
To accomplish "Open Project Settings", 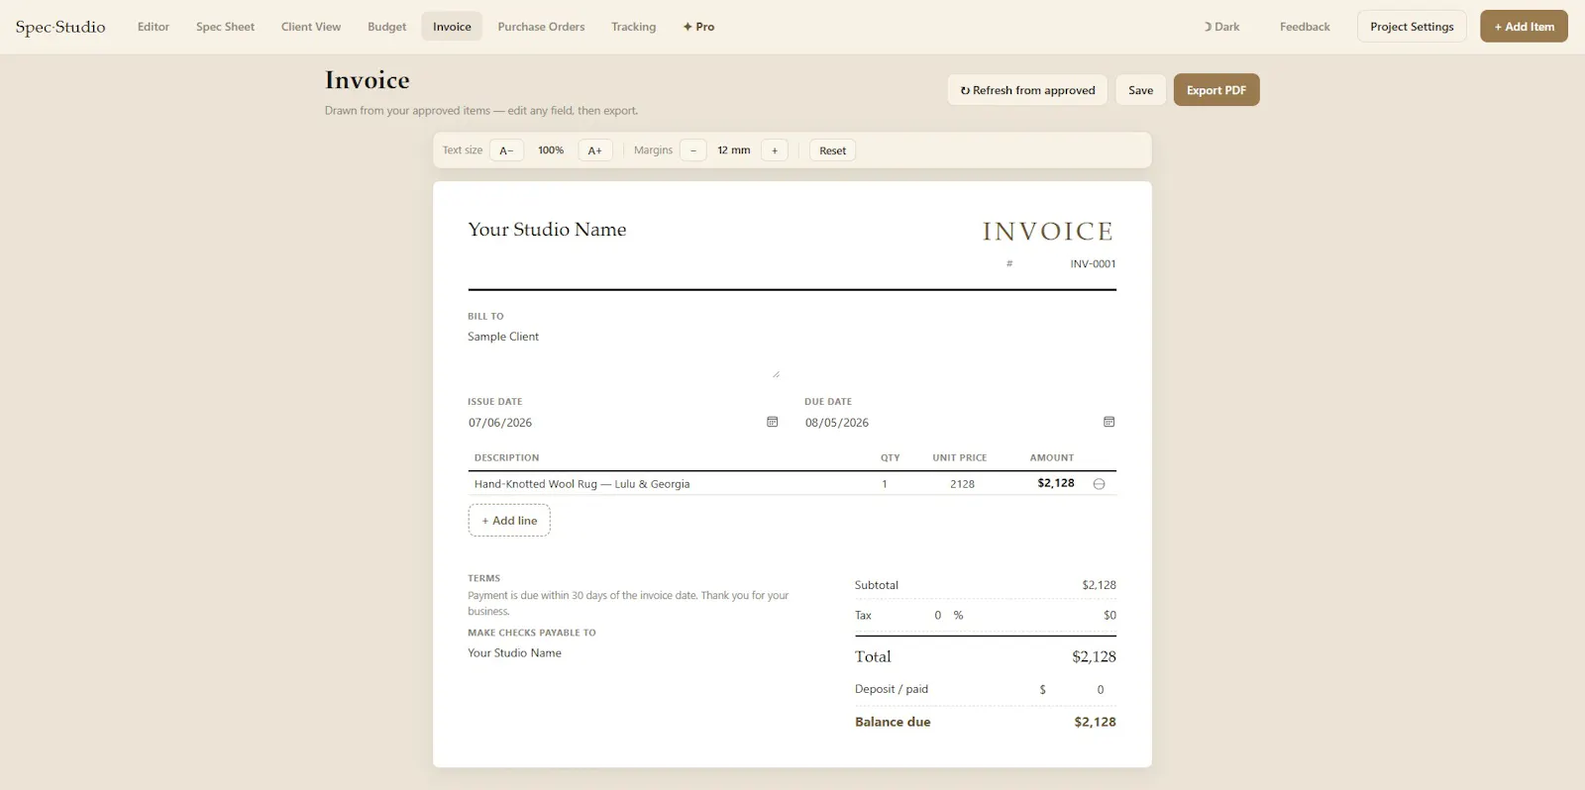I will 1412,27.
